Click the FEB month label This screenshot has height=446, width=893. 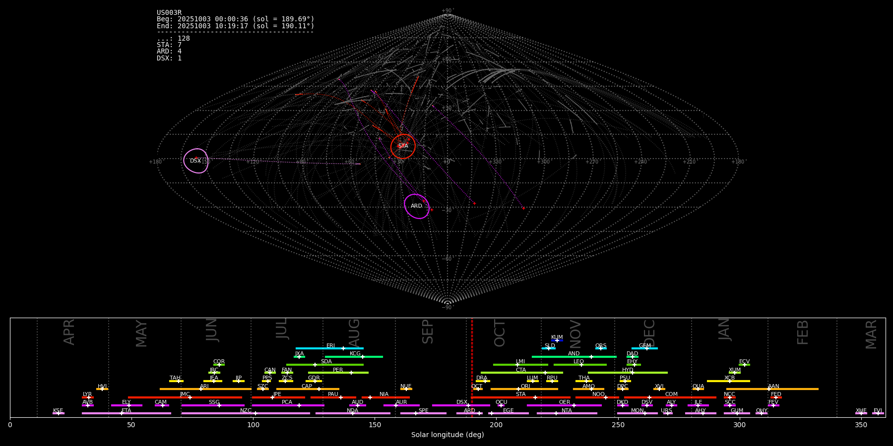803,332
